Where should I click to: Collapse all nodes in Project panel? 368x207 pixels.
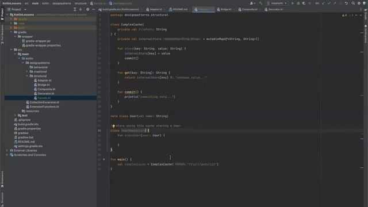coord(80,9)
